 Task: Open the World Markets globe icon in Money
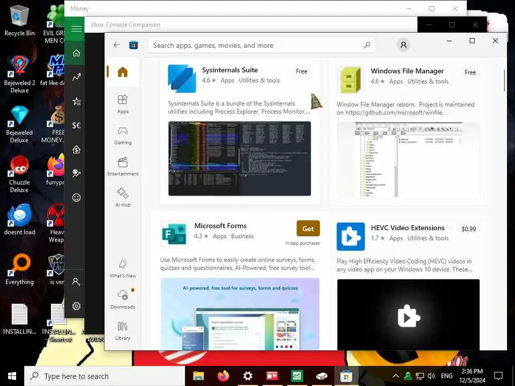pyautogui.click(x=76, y=173)
